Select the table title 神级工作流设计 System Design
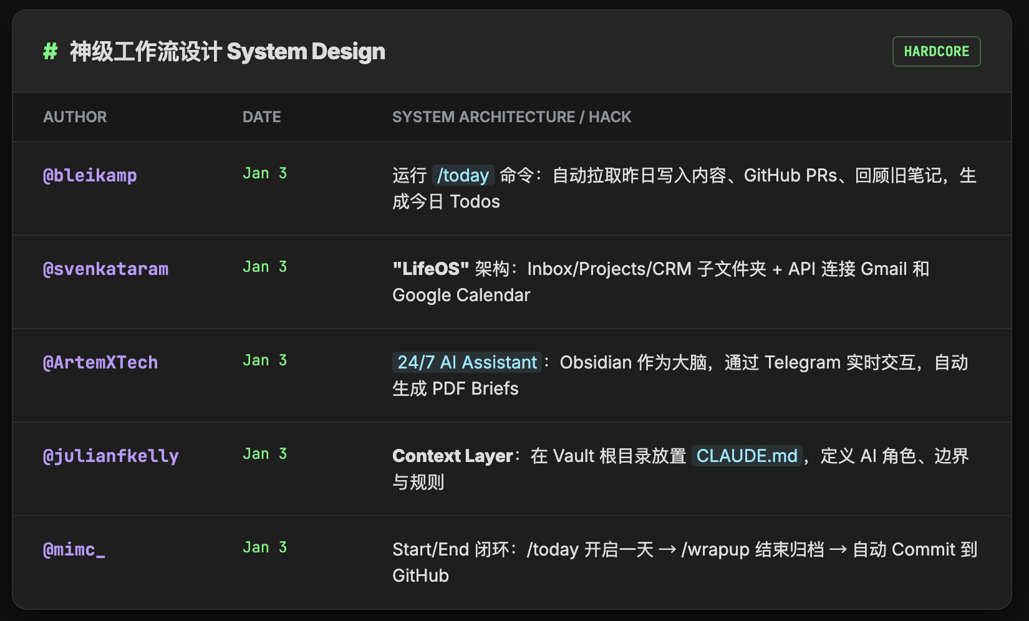Viewport: 1029px width, 621px height. tap(226, 52)
